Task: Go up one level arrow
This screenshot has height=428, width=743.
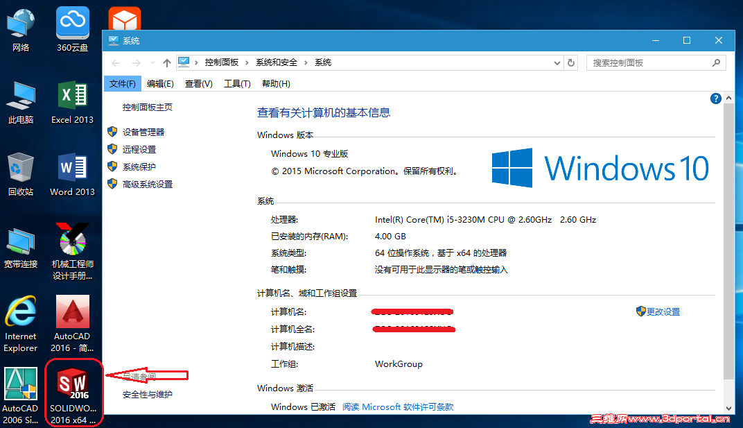Action: (x=167, y=62)
